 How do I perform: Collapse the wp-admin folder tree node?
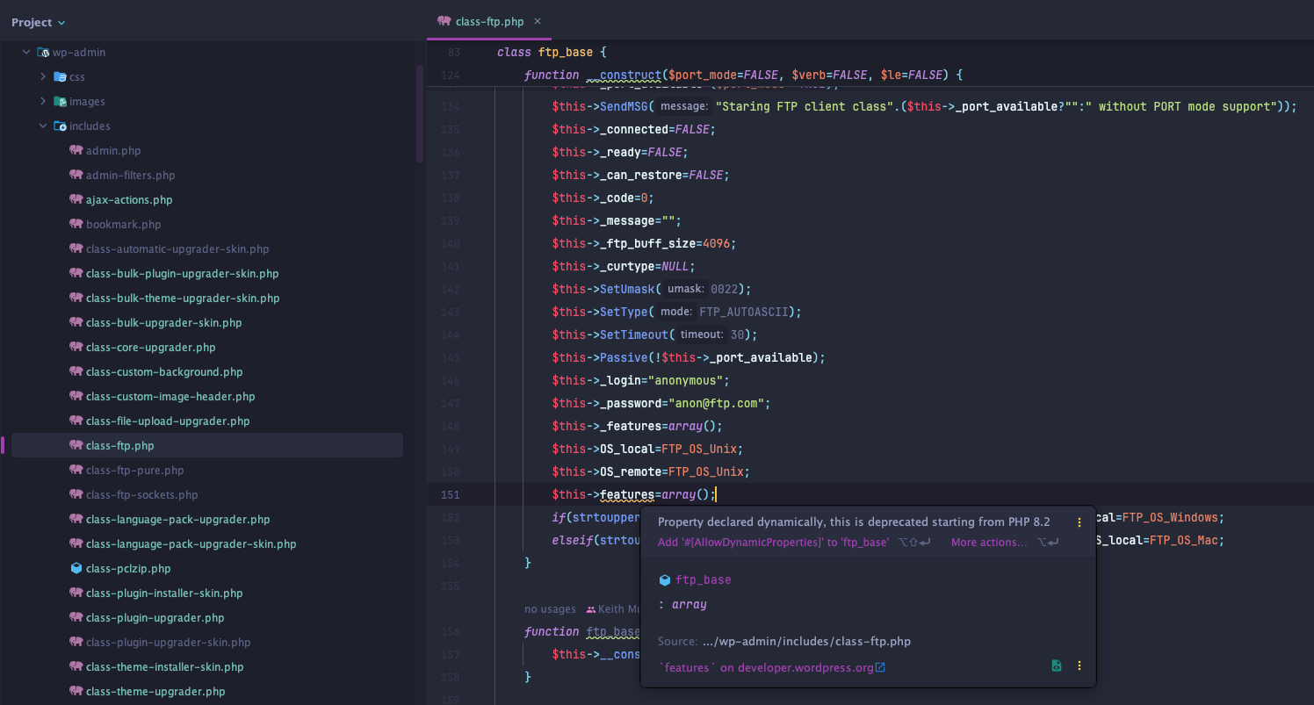(x=26, y=52)
